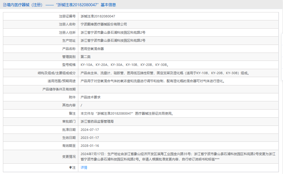This screenshot has height=174, width=283.
Task: Click the empty 产品储存条件及有效期 cell
Action: coord(177,89)
